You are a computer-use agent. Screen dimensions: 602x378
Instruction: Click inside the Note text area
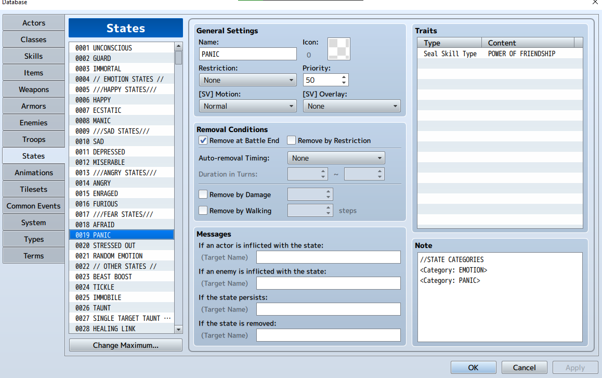500,297
